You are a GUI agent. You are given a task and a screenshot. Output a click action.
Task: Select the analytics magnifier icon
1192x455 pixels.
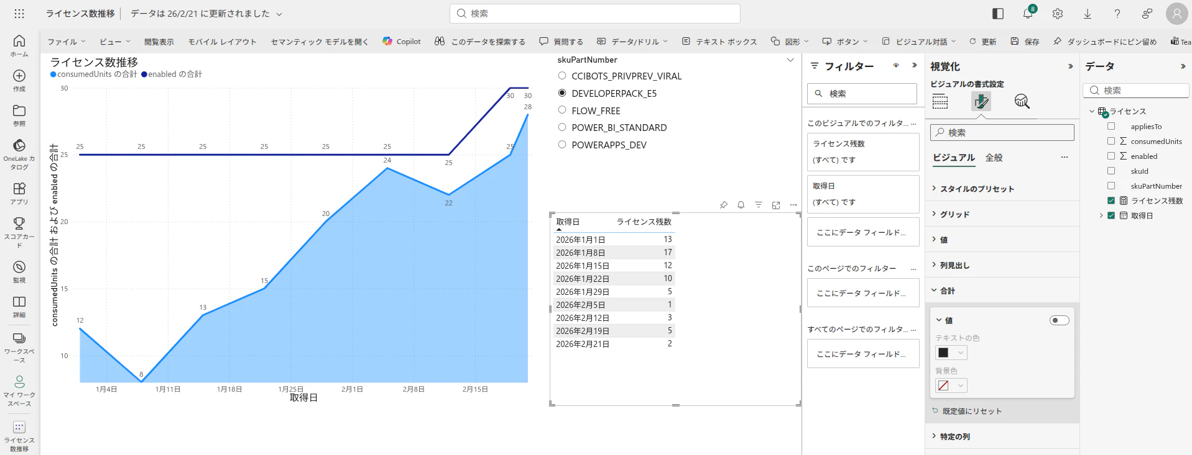tap(1022, 101)
